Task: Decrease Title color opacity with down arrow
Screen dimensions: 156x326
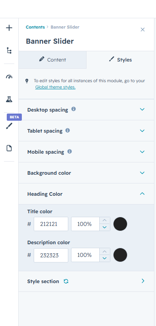Action: [x=105, y=227]
